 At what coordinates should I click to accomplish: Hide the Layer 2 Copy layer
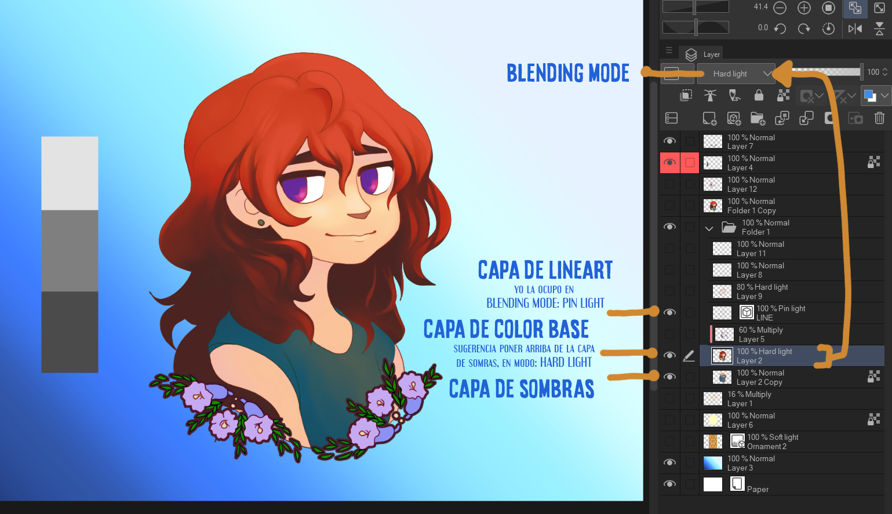coord(669,377)
